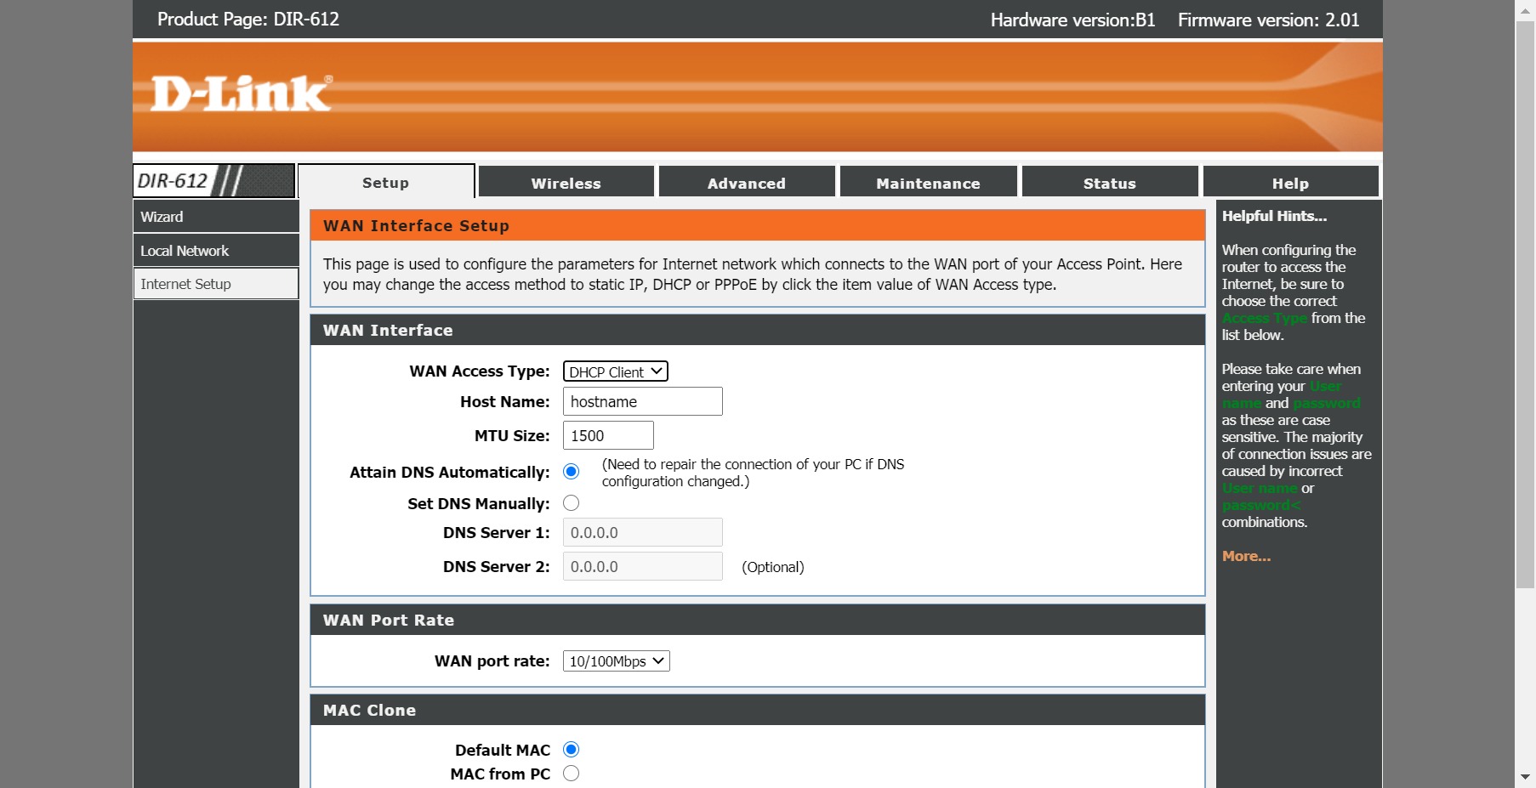The height and width of the screenshot is (788, 1536).
Task: Click the 'Set DNS Manually:' label
Action: coord(479,504)
